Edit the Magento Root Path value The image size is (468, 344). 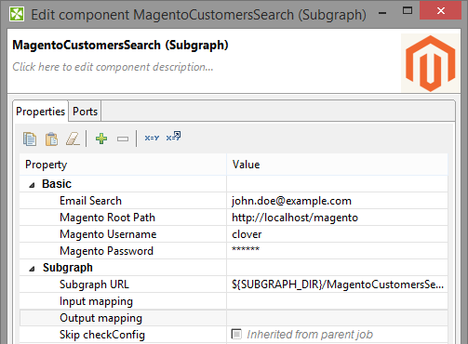click(x=337, y=218)
